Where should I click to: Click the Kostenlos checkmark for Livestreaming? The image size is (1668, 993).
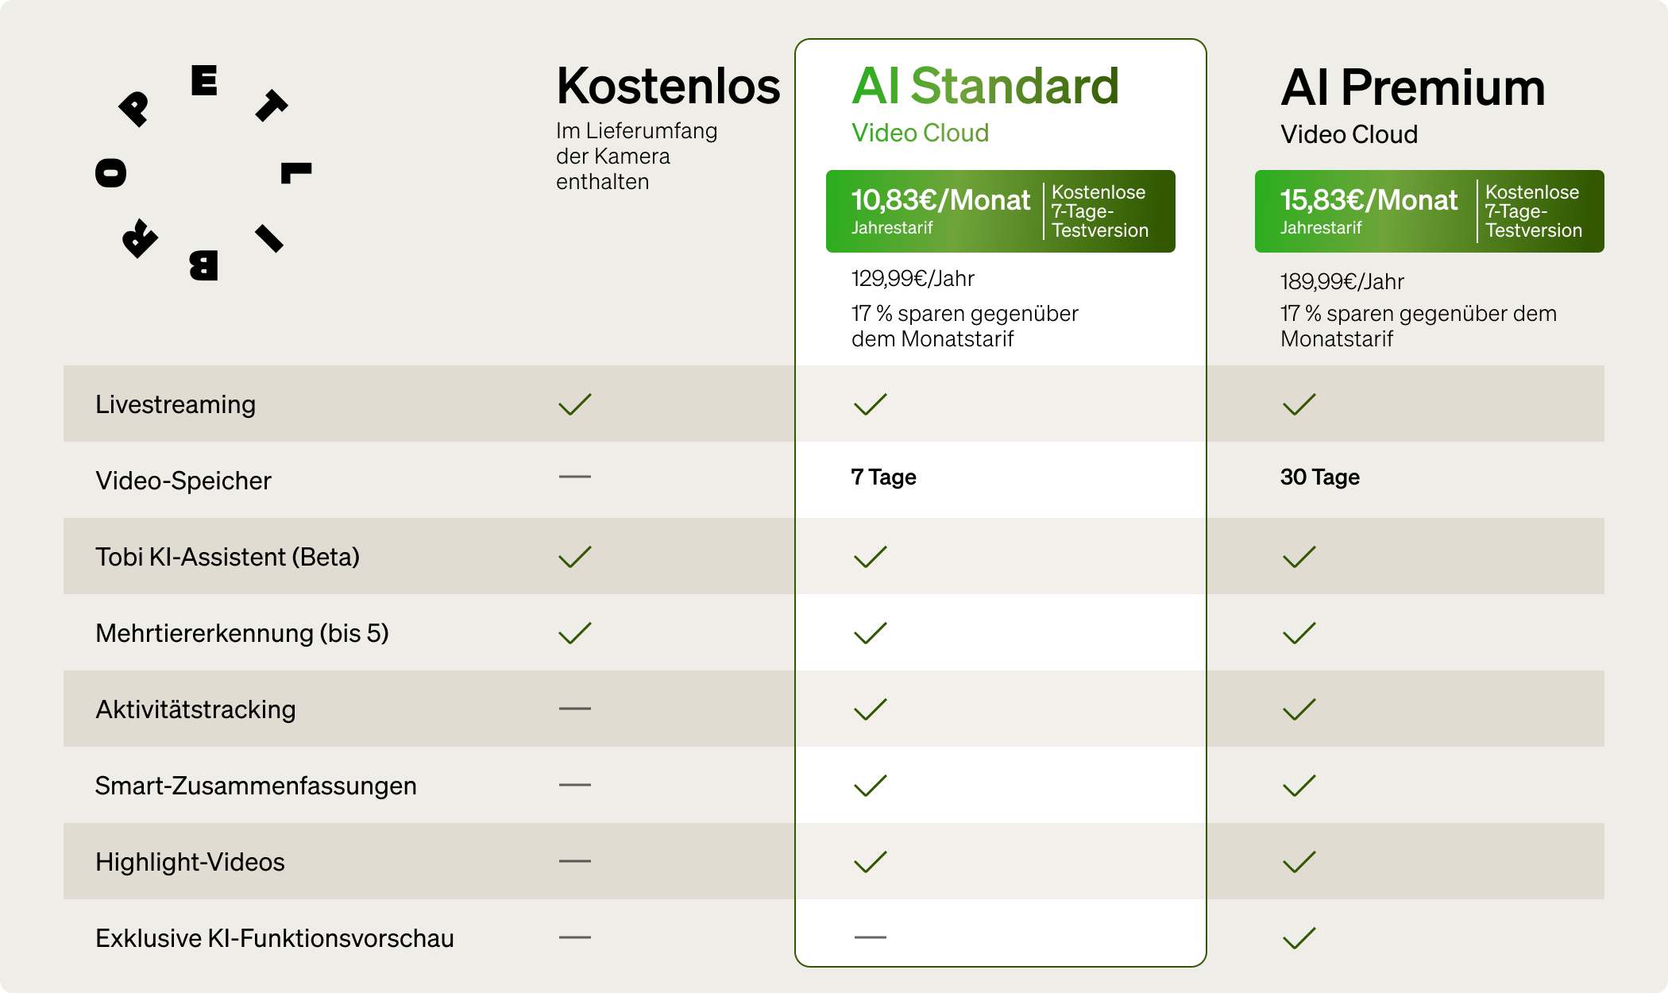(x=574, y=404)
